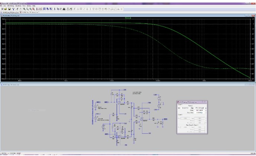Viewport: 256px width, 156px height.
Task: Save the file with the floppy icon
Action: [9, 9]
